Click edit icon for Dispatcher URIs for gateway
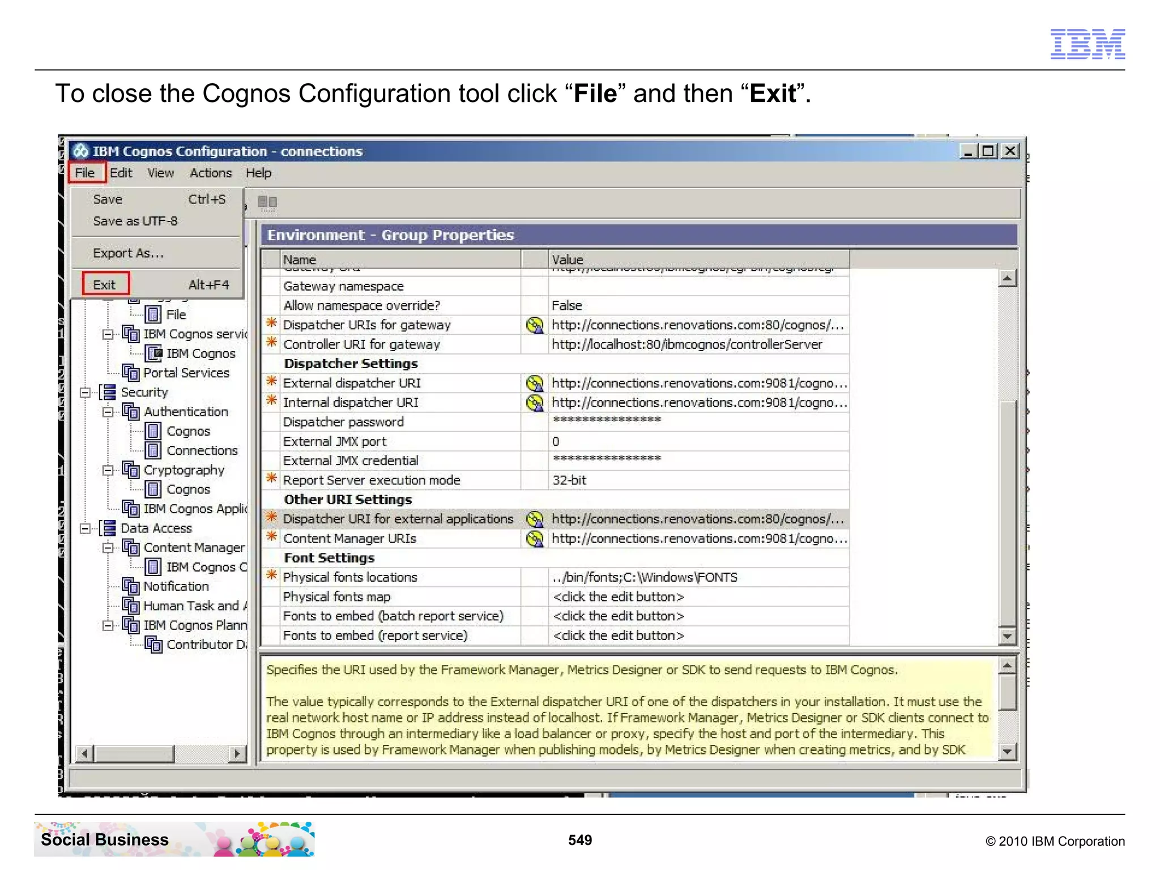Viewport: 1160px width, 870px height. click(535, 325)
